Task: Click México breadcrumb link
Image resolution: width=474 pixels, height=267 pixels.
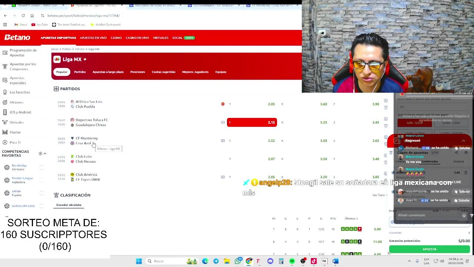Action: point(80,49)
